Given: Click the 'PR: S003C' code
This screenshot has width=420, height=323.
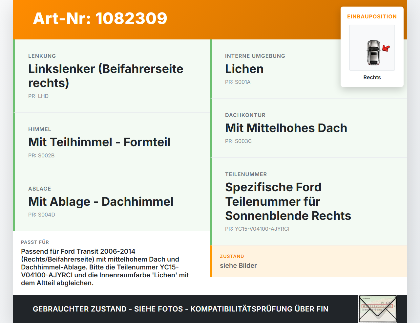Looking at the screenshot, I should 239,141.
